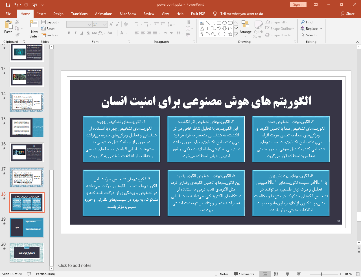Click Increase Font Size icon
Screen dimensions: 361x277
point(111,25)
